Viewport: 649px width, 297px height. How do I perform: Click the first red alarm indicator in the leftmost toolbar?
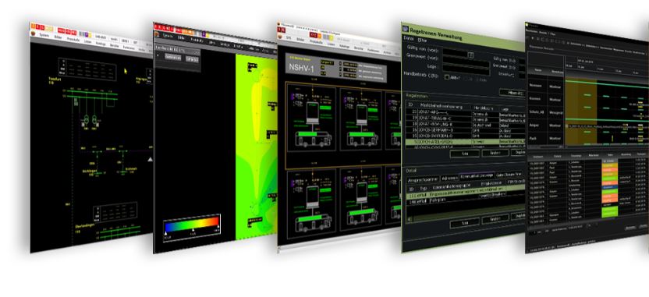pyautogui.click(x=62, y=30)
